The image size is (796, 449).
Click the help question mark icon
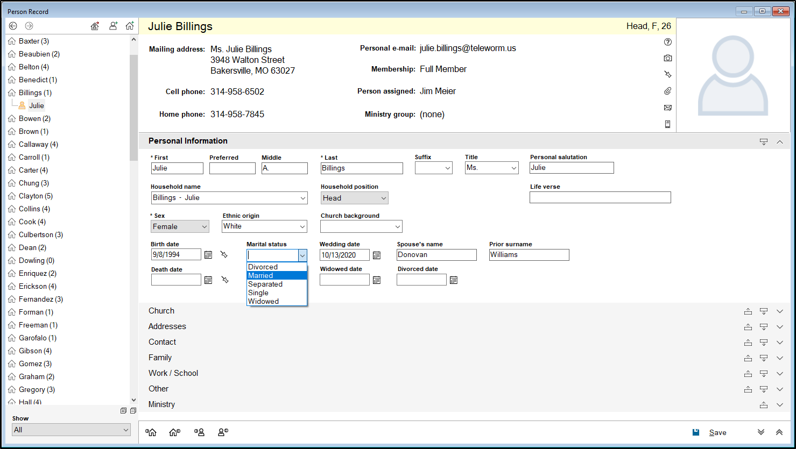pos(667,42)
